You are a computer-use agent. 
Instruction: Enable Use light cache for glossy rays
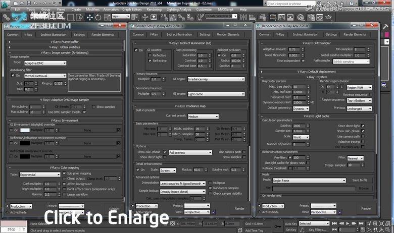pos(308,163)
